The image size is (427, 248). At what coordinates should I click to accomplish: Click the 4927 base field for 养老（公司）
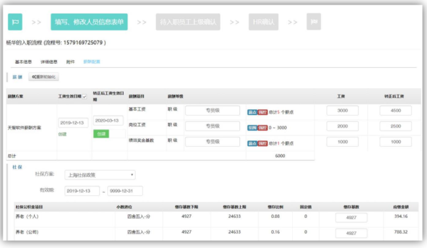coord(351,233)
